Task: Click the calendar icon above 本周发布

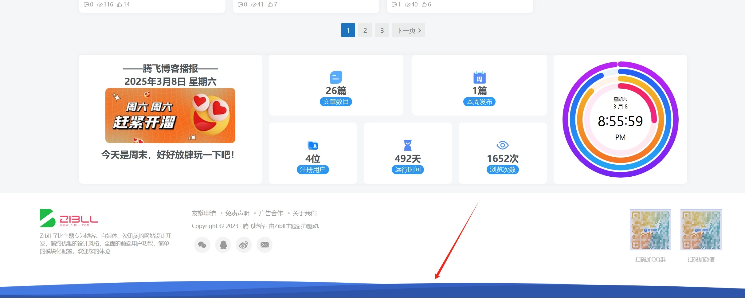Action: coord(479,77)
